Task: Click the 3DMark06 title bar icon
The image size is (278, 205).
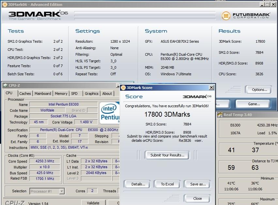Action: 5,5
